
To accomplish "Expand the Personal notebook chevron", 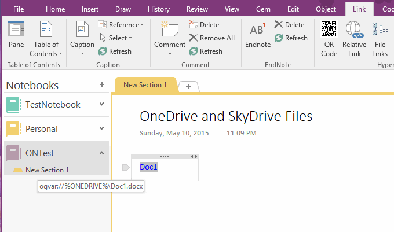I will (x=101, y=128).
